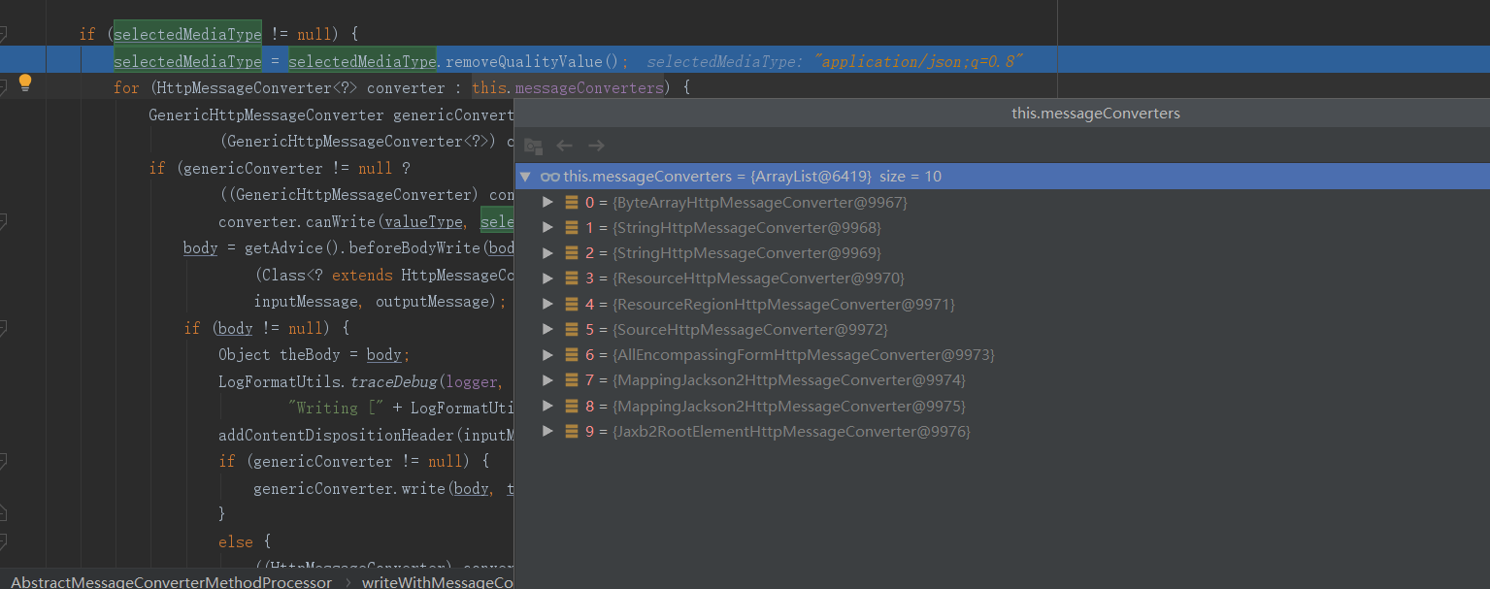Expand element 9 Jaxb2RootElementHttpMessageConverter@9976
Viewport: 1490px width, 589px height.
click(547, 431)
